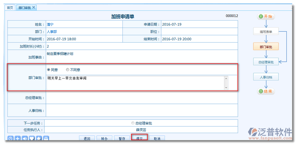Viewport: 296px width, 144px height.
Task: Select the 不同意 radio button
Action: (x=68, y=70)
